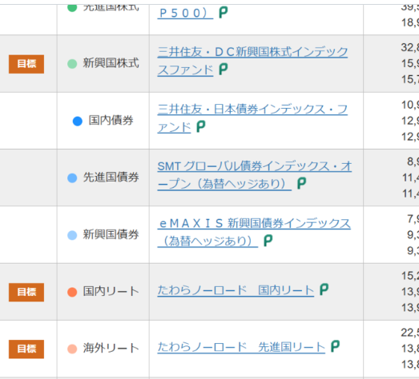The image size is (419, 379).
Task: Click the P icon after the SMT グローバル債券 fund
Action: click(301, 183)
